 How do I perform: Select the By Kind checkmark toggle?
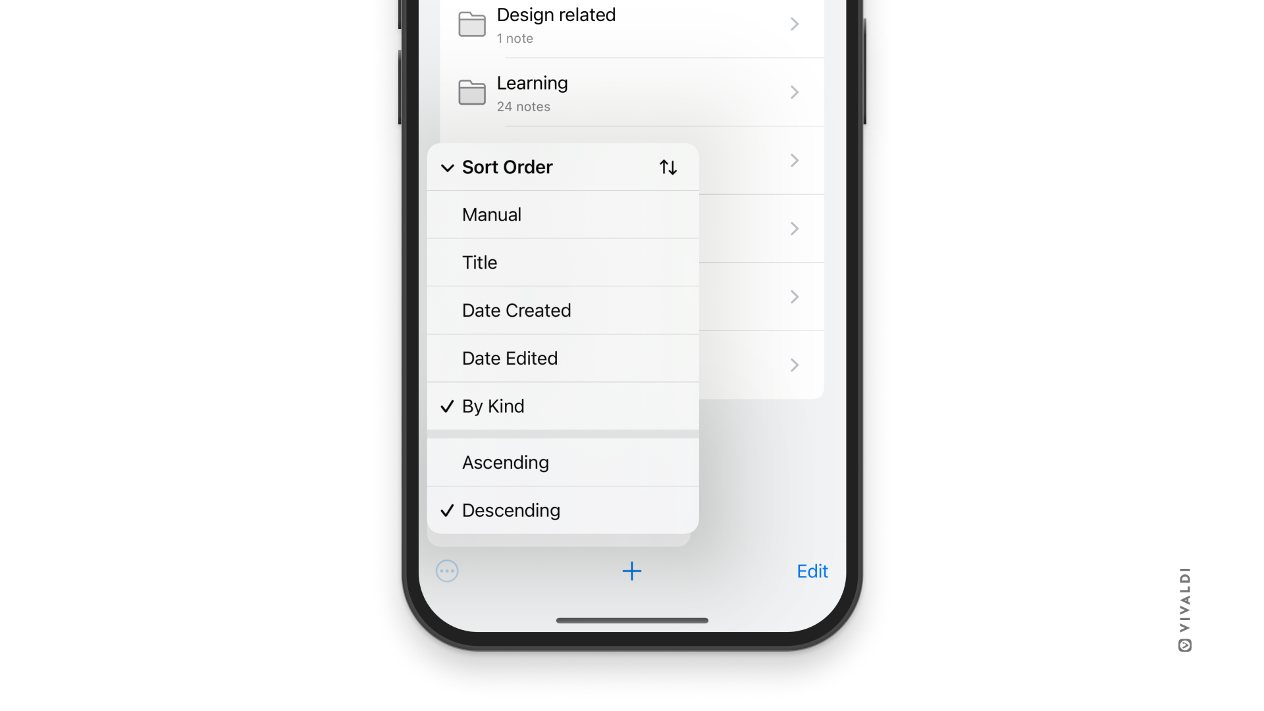(x=447, y=406)
